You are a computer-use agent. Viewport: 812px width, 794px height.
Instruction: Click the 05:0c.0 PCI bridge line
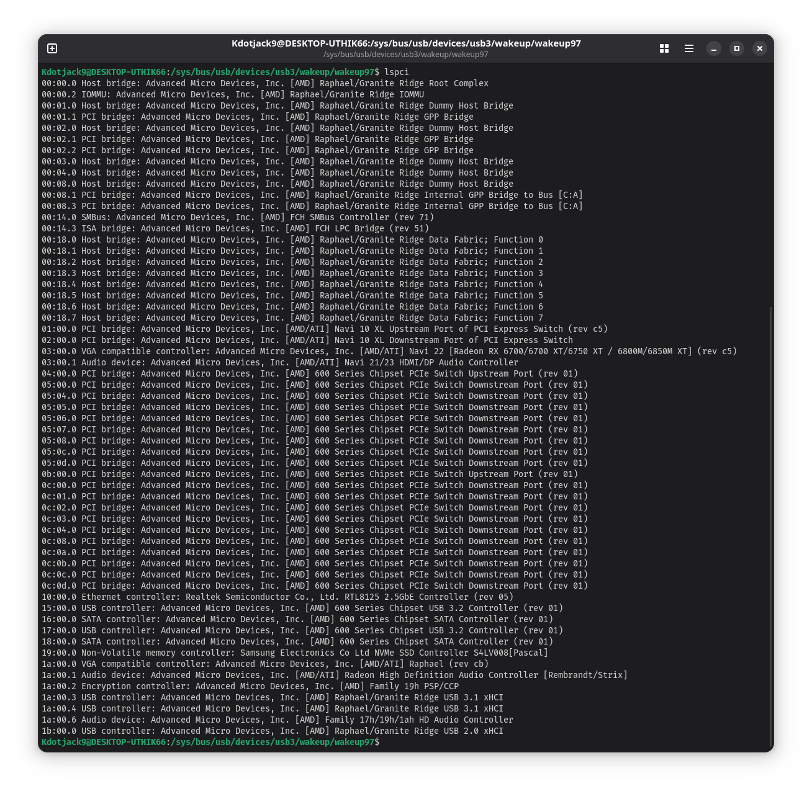(x=315, y=452)
